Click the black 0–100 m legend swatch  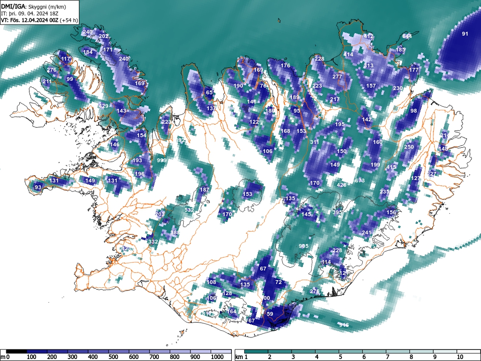[16, 351]
